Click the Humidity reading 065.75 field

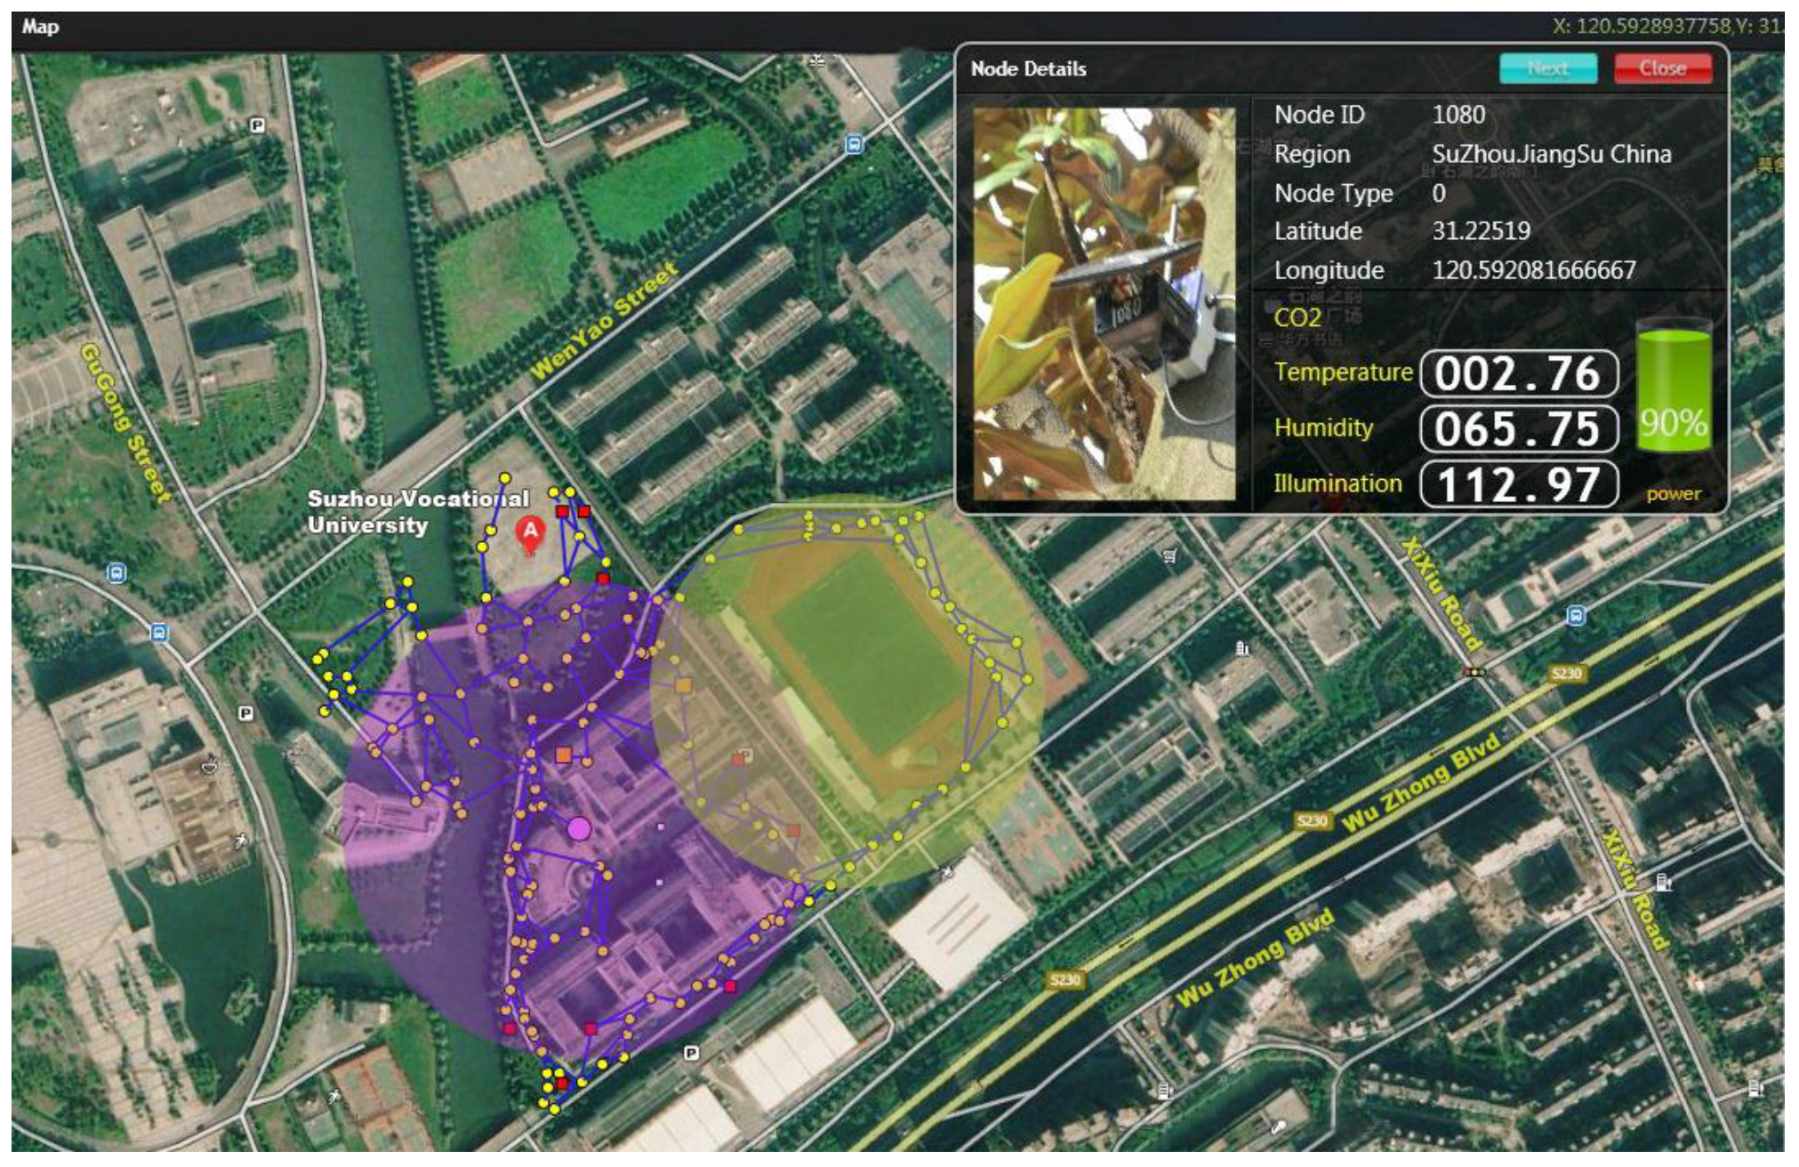point(1519,428)
